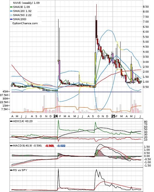Select the NVVE (weekly) 1.09 title text
This screenshot has width=154, height=192.
point(26,3)
